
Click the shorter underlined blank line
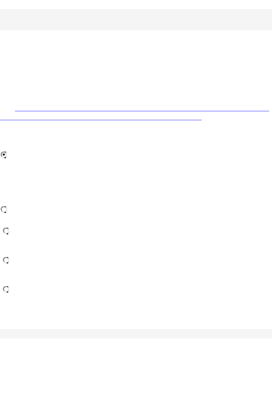(x=101, y=120)
